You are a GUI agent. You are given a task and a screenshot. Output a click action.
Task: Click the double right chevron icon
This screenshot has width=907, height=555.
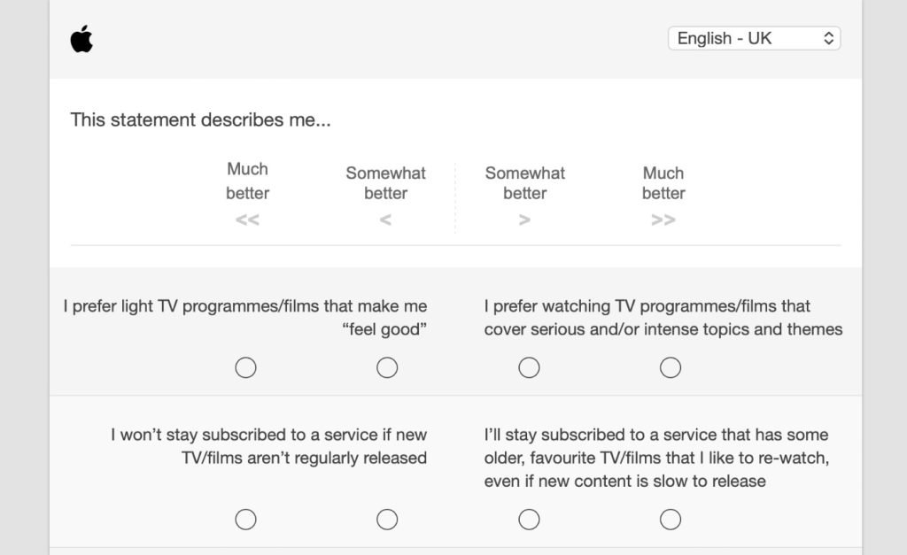[663, 220]
